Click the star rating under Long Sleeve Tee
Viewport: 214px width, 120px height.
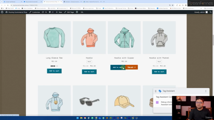(54, 66)
